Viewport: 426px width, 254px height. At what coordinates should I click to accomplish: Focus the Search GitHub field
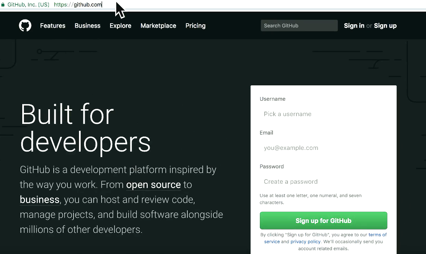299,26
